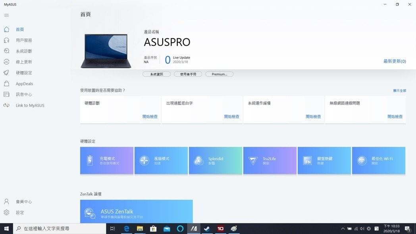Open the hamburger menu in the sidebar
This screenshot has height=234, width=416.
(x=7, y=15)
